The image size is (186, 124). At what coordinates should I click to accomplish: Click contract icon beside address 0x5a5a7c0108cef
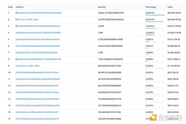point(16,13)
